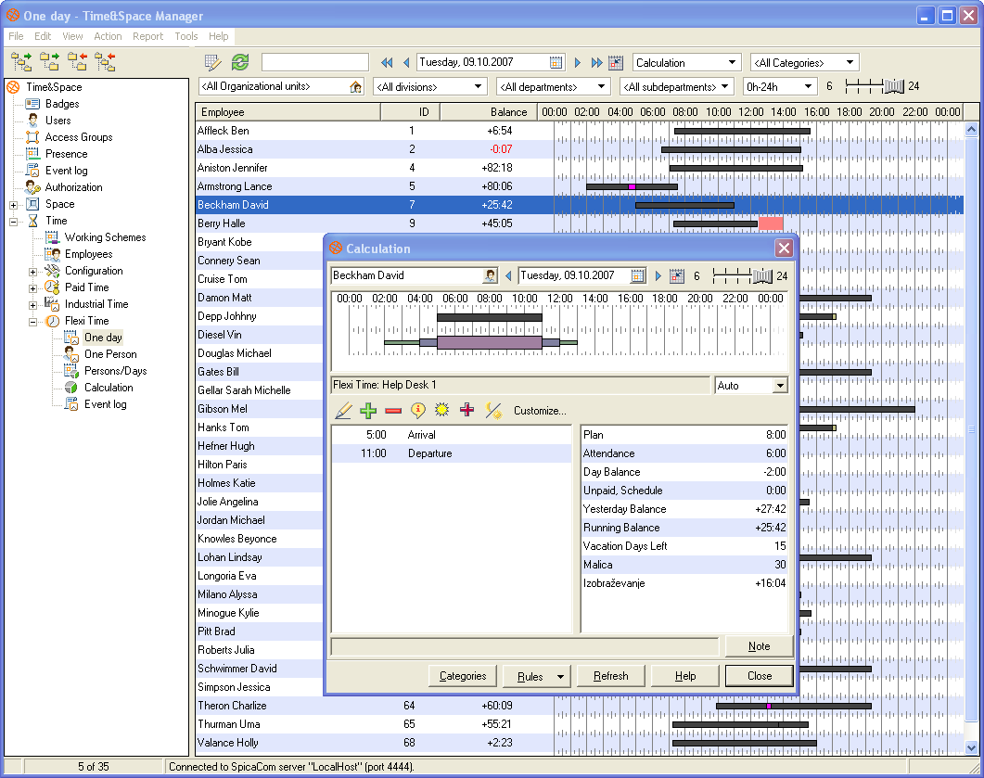Click the pencil edit icon in the Calculation dialog

click(x=343, y=411)
